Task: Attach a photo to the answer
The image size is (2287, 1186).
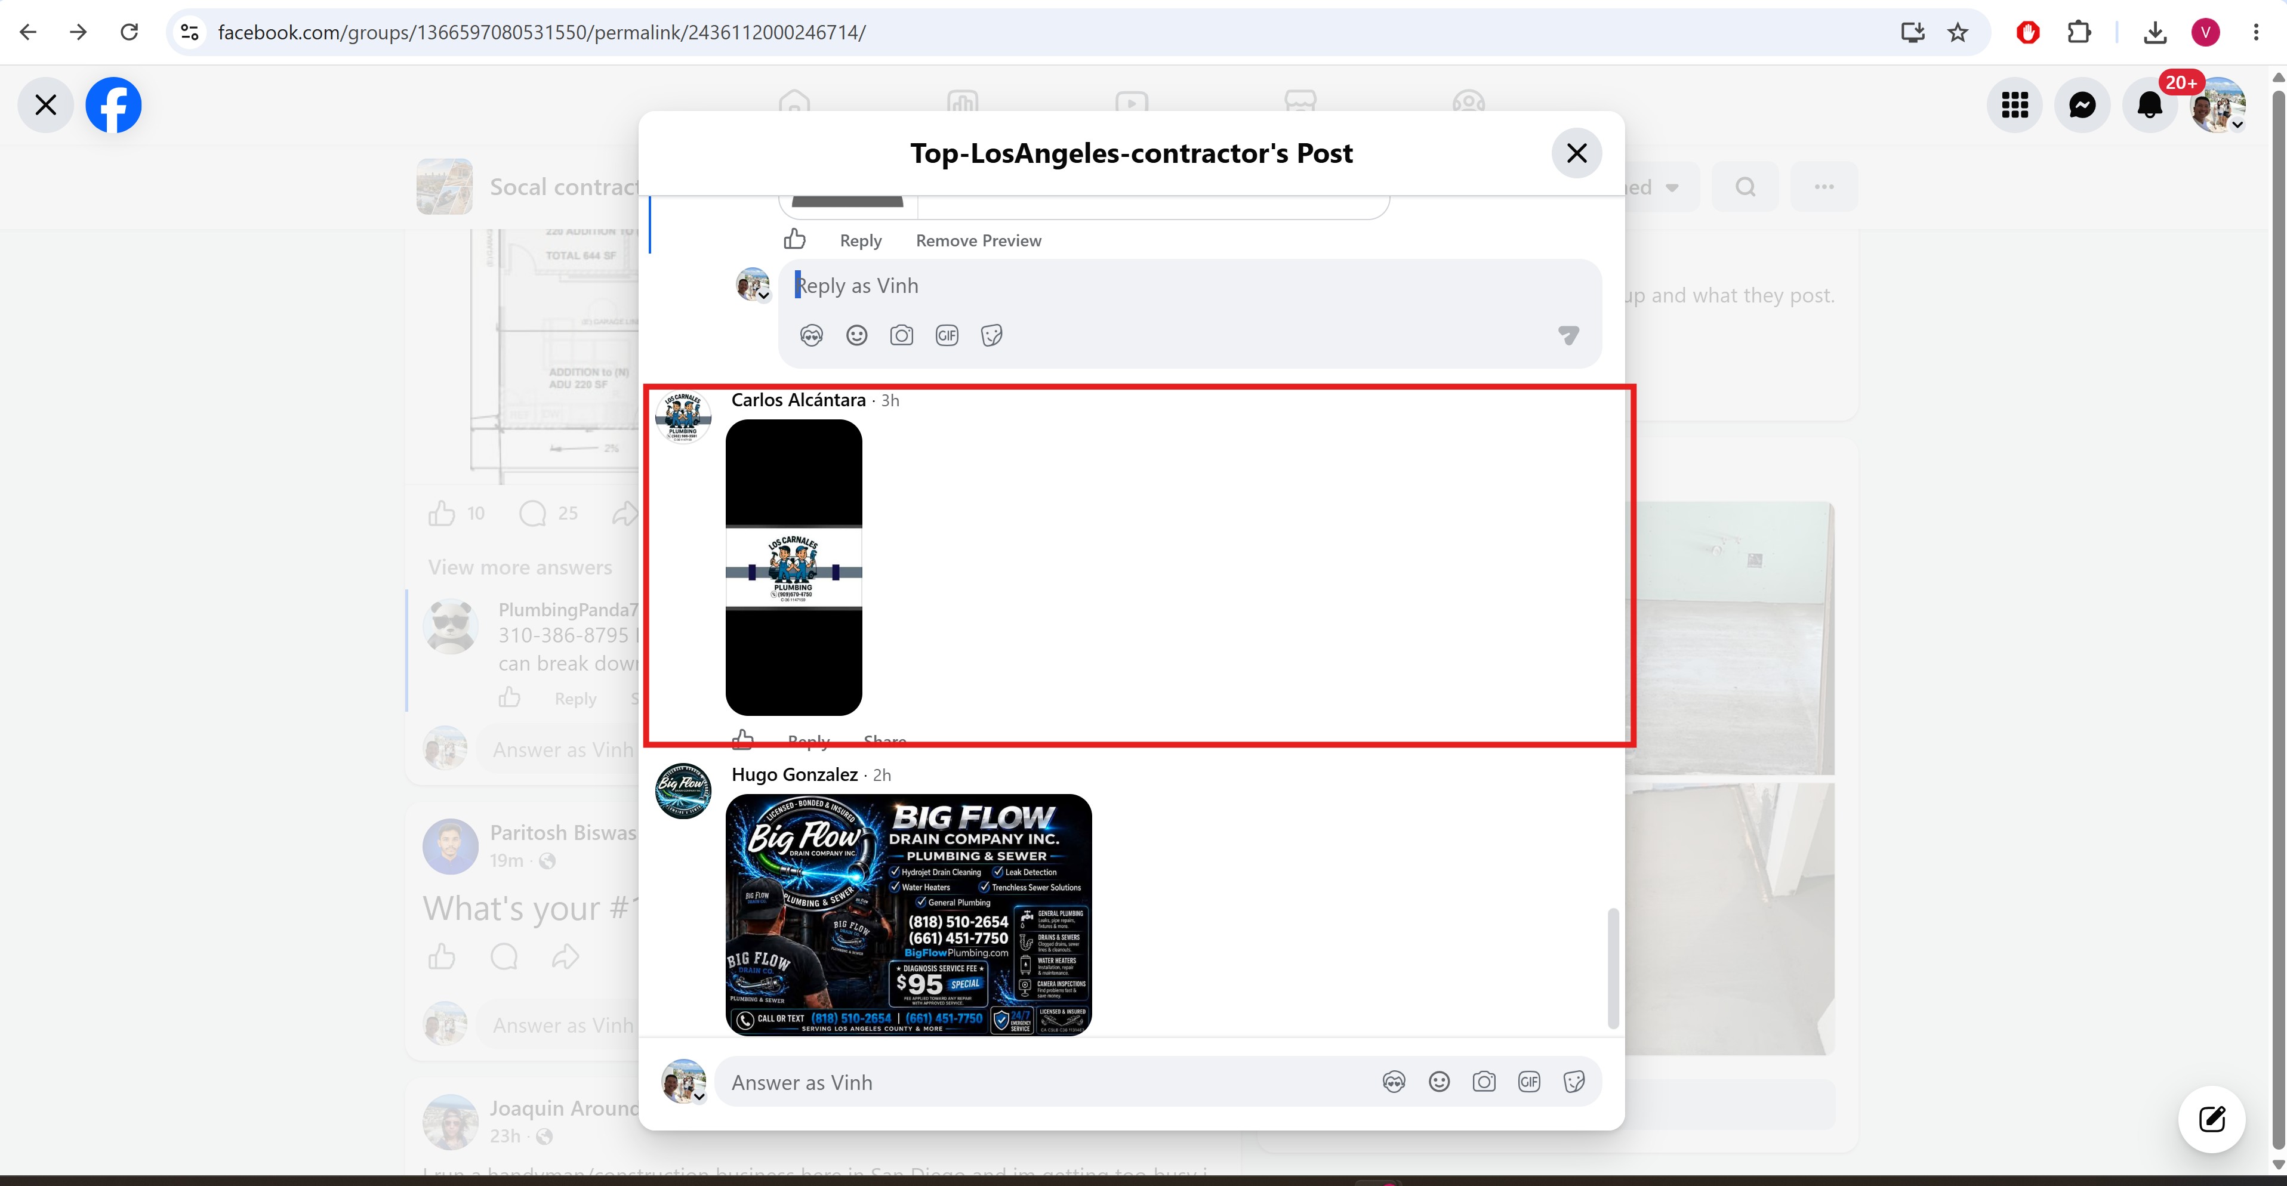Action: (x=1484, y=1082)
